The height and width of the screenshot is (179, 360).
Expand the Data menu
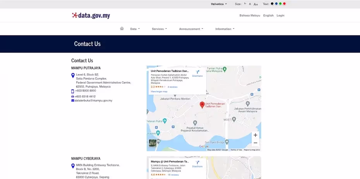135,29
